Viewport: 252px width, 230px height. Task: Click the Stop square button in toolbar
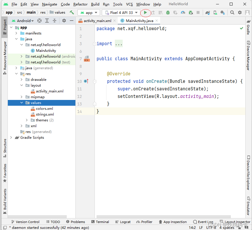pos(198,12)
